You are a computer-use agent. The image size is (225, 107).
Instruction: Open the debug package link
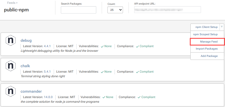(x=26, y=40)
